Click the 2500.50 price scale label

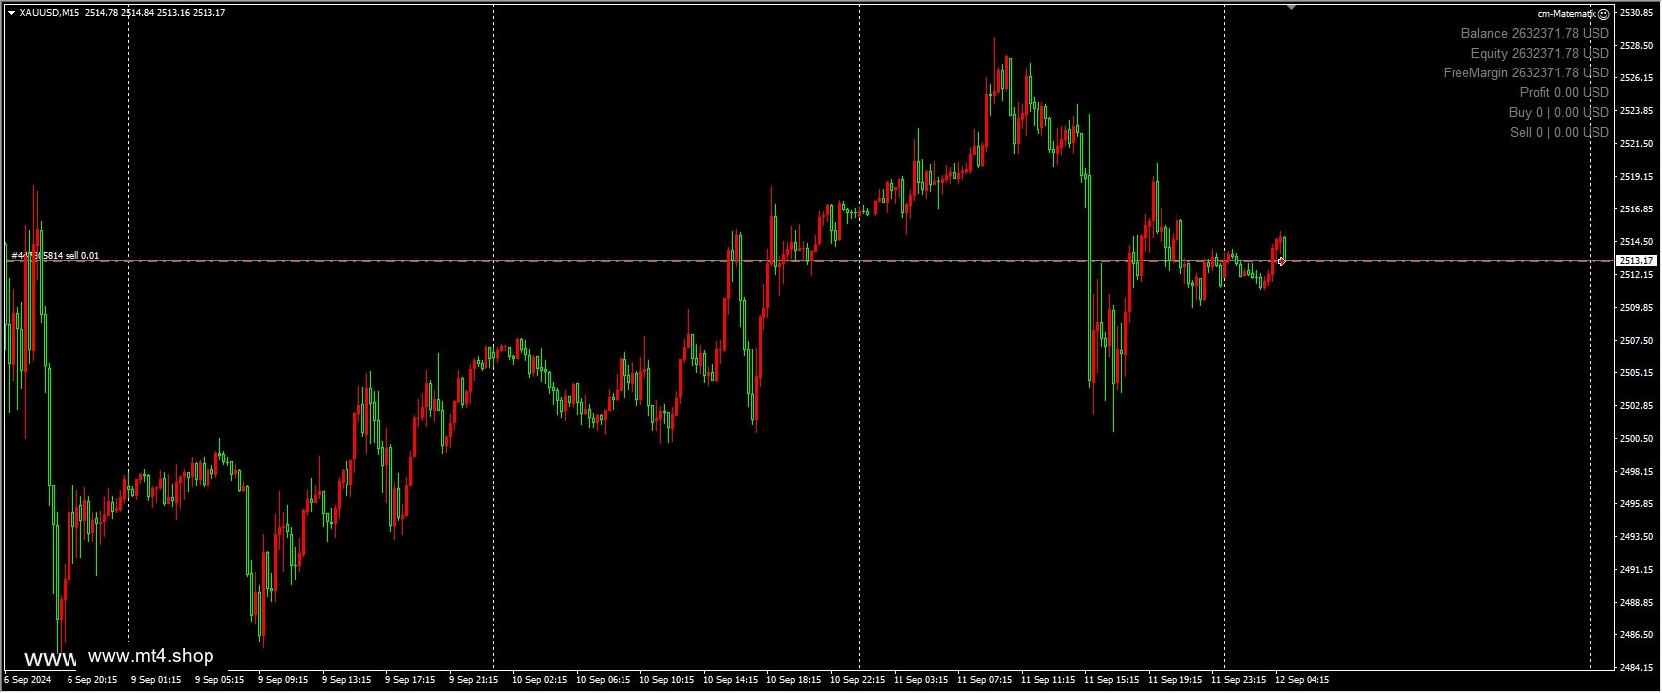1636,439
